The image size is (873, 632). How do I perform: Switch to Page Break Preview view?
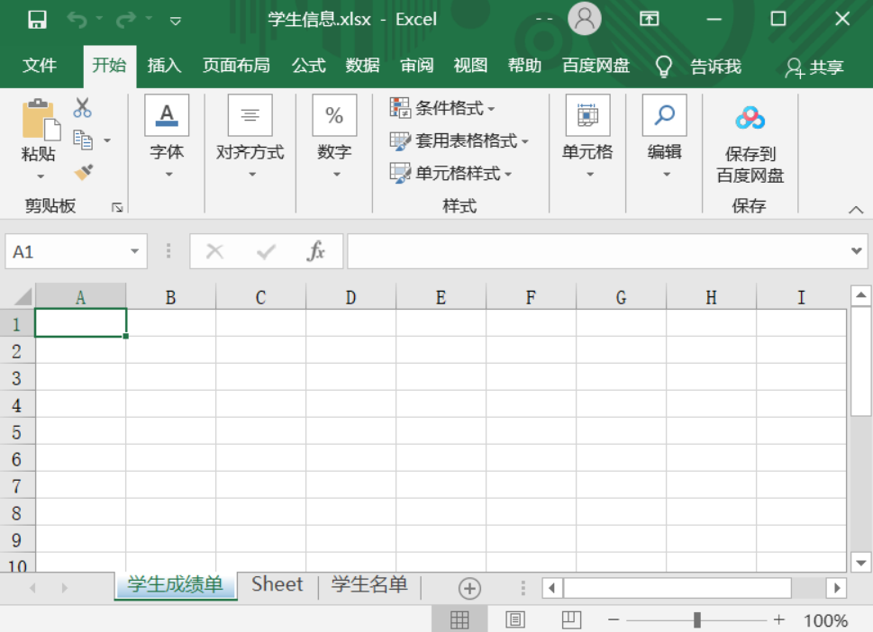(x=571, y=619)
